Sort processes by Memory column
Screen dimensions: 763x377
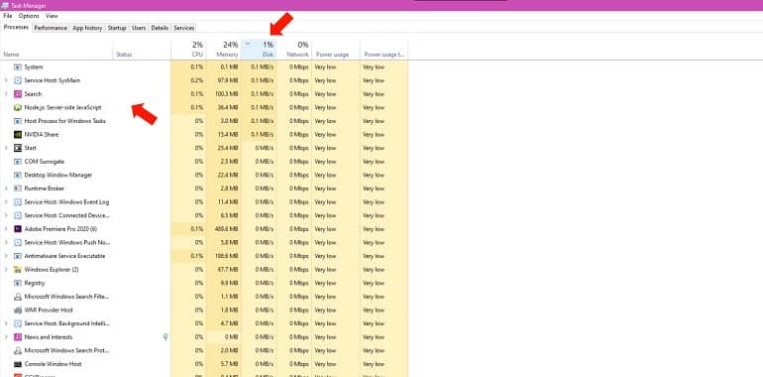tap(223, 51)
